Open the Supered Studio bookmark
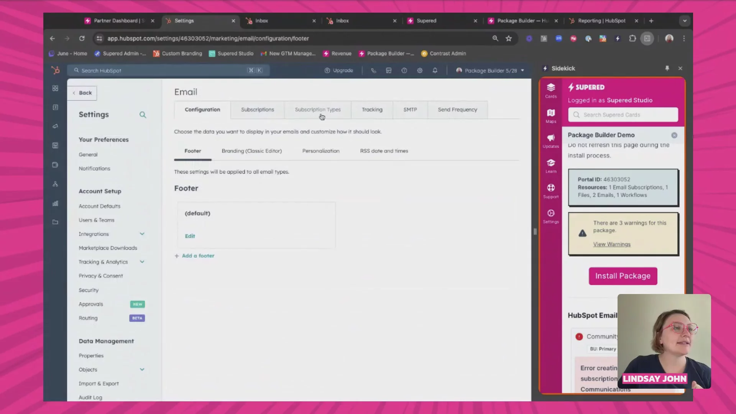This screenshot has width=736, height=414. click(x=231, y=54)
